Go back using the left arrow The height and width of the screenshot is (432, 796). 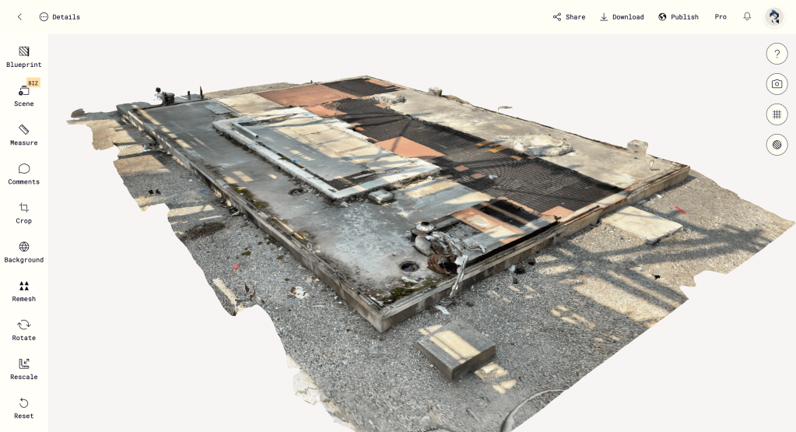19,17
